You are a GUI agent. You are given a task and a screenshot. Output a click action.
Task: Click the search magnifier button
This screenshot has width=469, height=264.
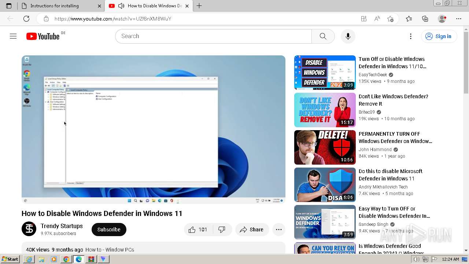point(323,36)
